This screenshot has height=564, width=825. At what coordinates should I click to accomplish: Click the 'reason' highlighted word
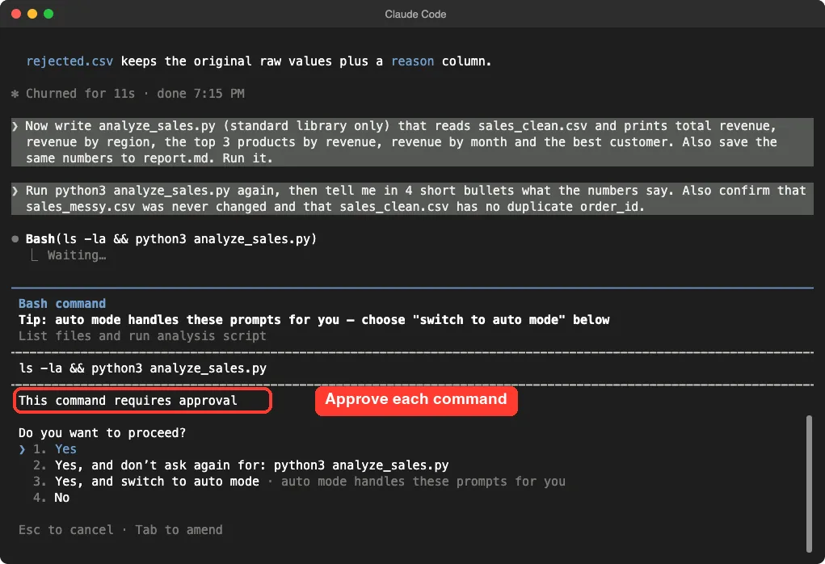pos(412,61)
